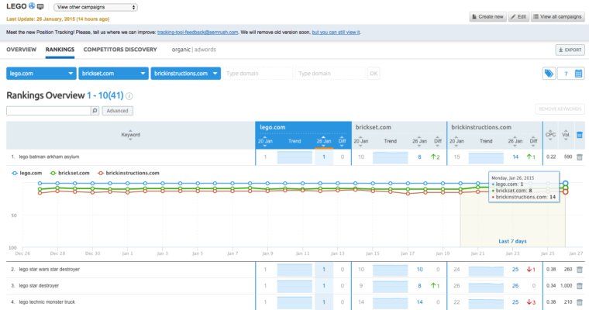The image size is (589, 310).
Task: Toggle brickinstructions.com series in chart legend
Action: [x=129, y=173]
